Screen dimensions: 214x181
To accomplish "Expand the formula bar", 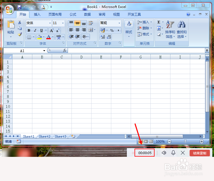I will coord(207,50).
